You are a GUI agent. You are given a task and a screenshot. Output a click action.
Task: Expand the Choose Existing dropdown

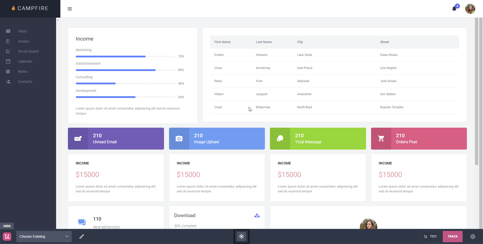44,236
